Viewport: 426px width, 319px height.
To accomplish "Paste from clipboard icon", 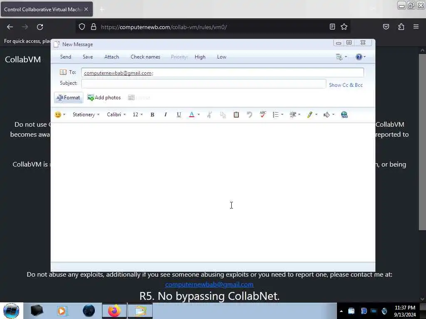I will point(236,115).
